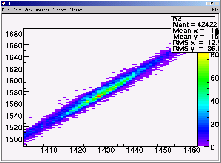Click the Nent = 42422 stats line

click(x=195, y=25)
